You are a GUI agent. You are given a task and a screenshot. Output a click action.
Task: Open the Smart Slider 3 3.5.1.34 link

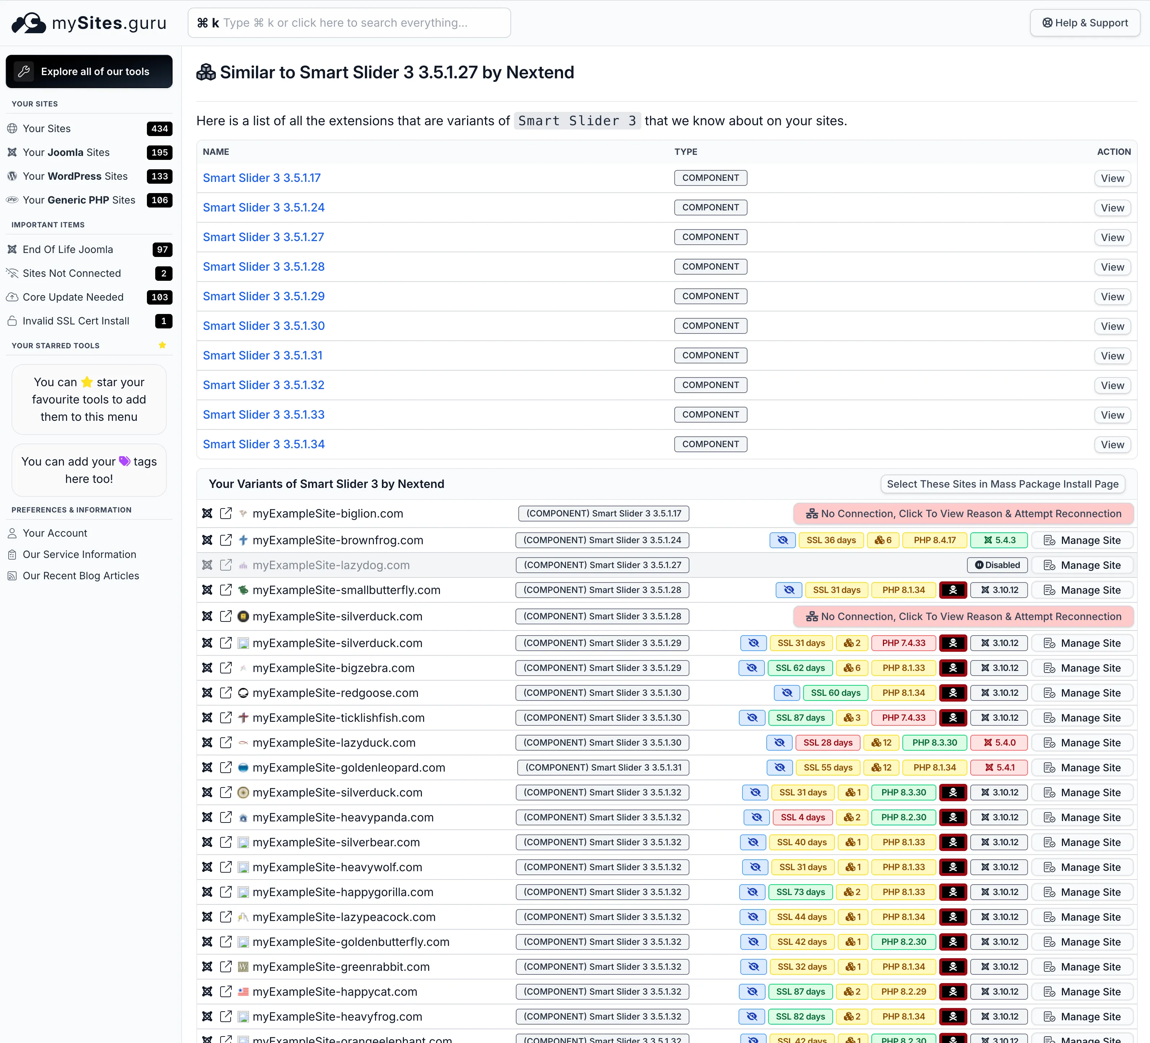(263, 444)
